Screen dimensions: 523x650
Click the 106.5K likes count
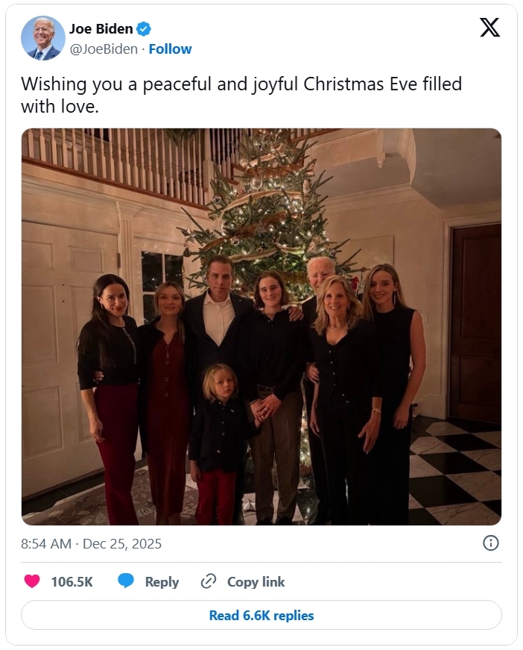72,582
